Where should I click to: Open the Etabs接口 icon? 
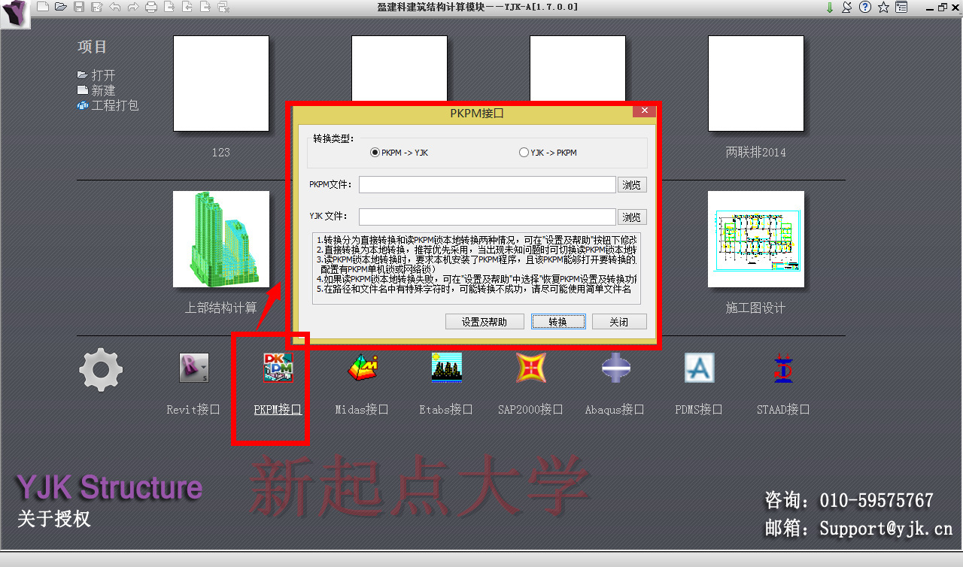pos(446,368)
